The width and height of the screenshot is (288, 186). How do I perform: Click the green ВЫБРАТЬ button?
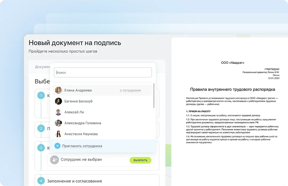(140, 160)
